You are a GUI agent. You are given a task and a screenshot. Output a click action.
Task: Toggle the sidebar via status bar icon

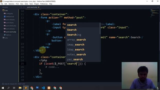pos(3,84)
